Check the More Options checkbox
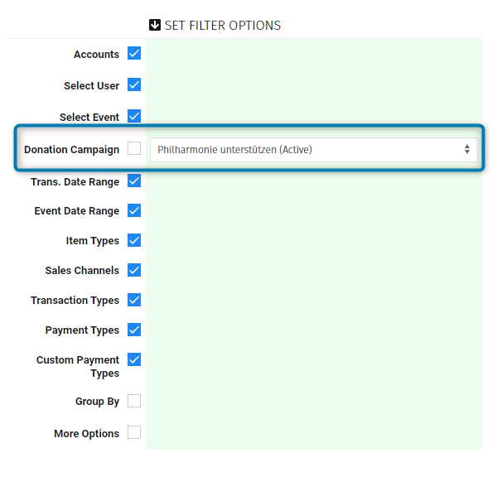 pyautogui.click(x=134, y=432)
